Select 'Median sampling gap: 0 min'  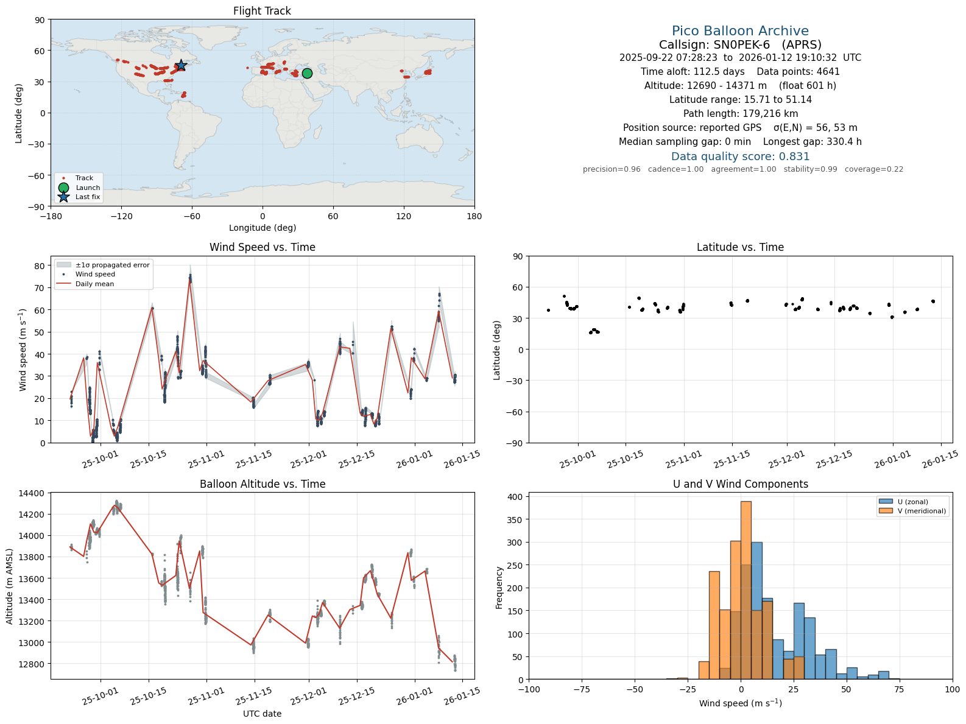[x=685, y=142]
